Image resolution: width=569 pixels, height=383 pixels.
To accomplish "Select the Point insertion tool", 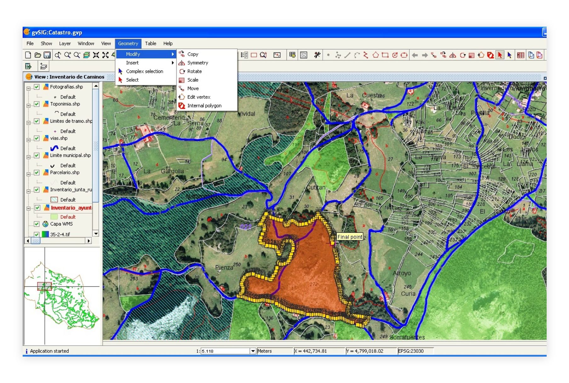I will [x=328, y=55].
